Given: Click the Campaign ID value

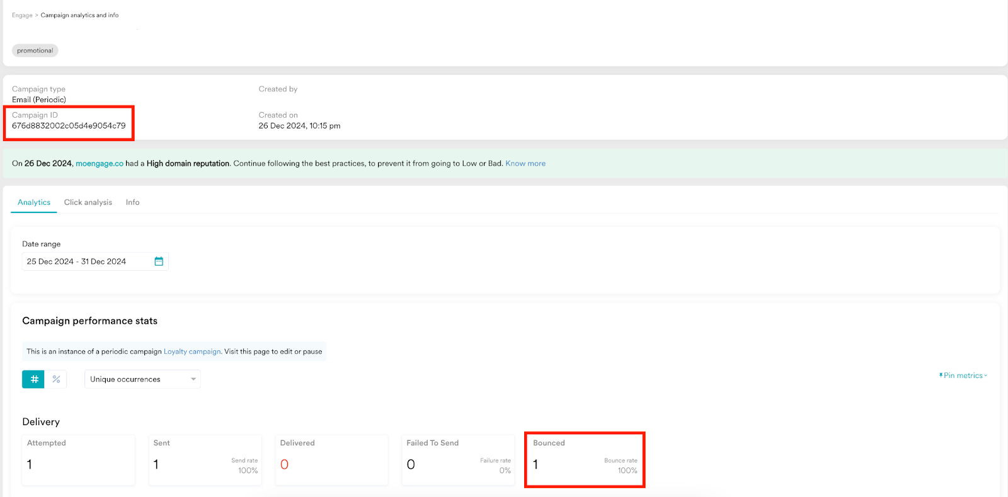Looking at the screenshot, I should pyautogui.click(x=69, y=126).
